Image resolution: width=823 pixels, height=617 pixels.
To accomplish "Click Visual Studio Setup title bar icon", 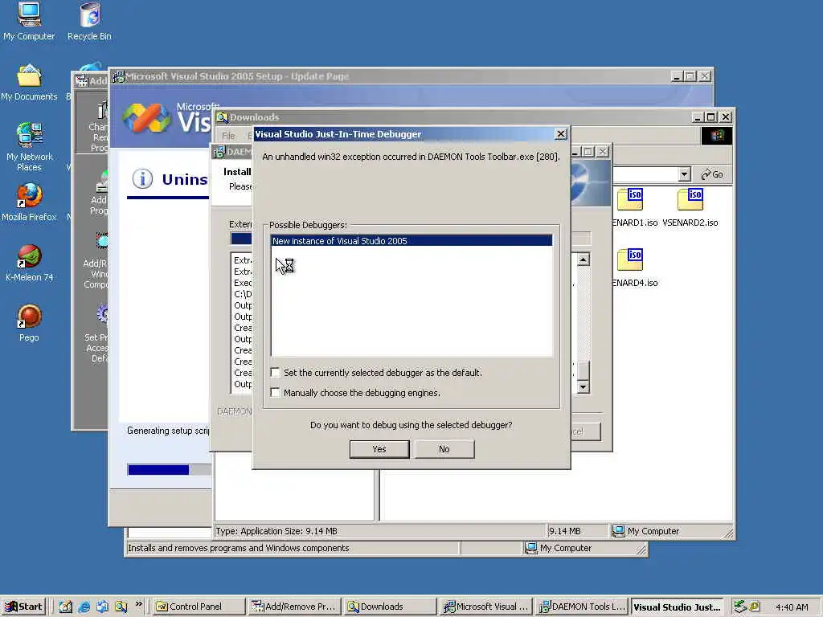I will (119, 76).
